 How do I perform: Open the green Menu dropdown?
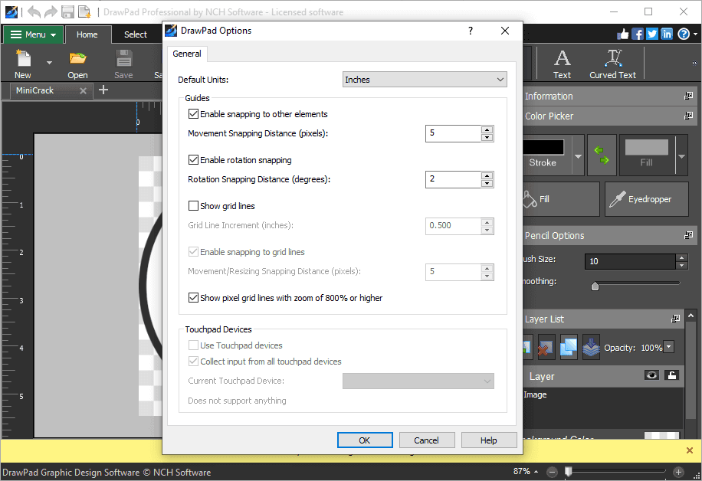pyautogui.click(x=33, y=34)
